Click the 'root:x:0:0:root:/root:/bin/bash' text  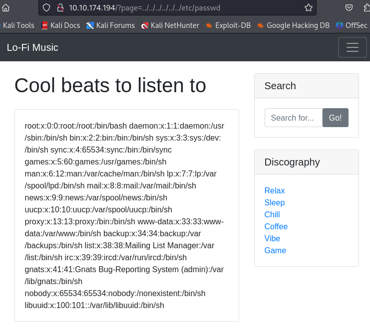(75, 126)
